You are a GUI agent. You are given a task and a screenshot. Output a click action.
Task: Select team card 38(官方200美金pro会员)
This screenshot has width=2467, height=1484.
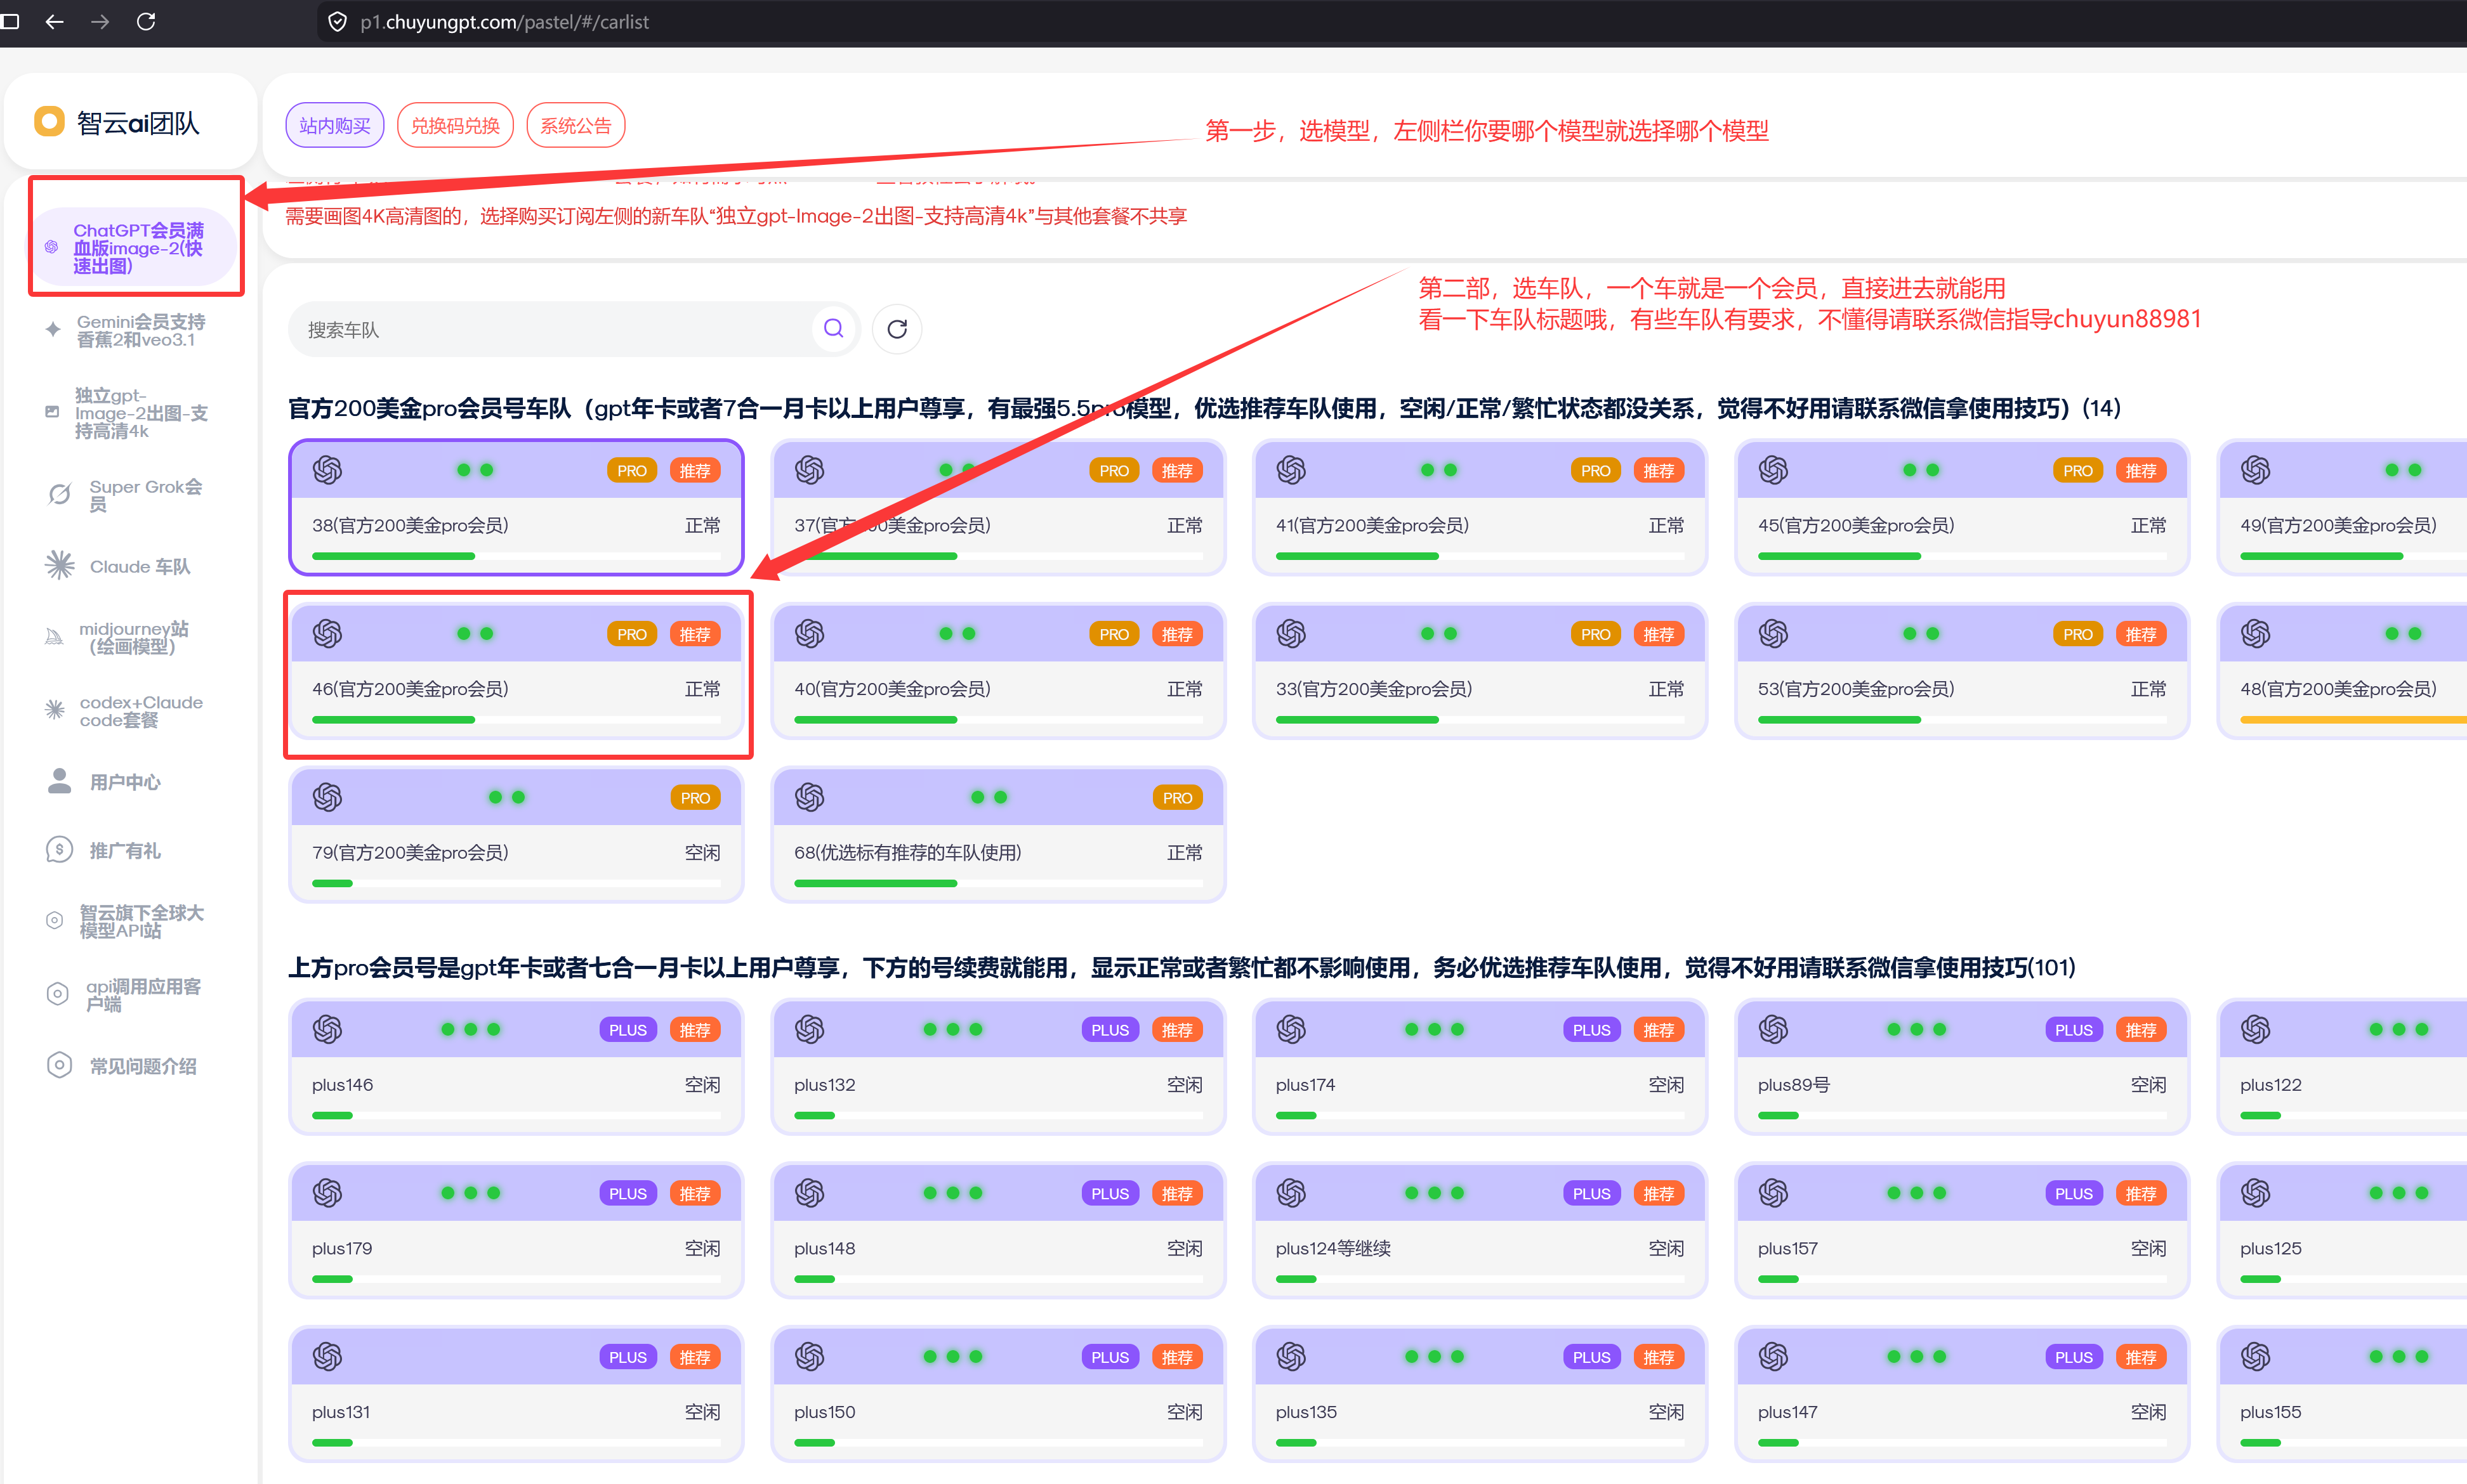point(516,507)
